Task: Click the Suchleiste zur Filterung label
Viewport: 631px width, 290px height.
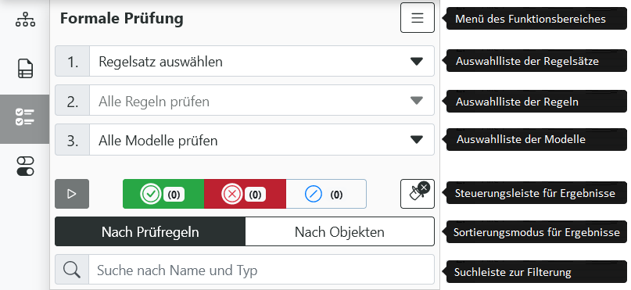Action: point(513,272)
